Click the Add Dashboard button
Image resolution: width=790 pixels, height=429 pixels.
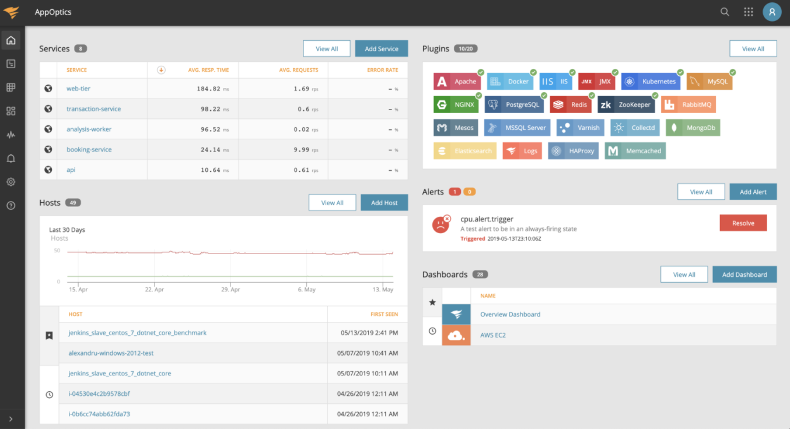coord(744,275)
